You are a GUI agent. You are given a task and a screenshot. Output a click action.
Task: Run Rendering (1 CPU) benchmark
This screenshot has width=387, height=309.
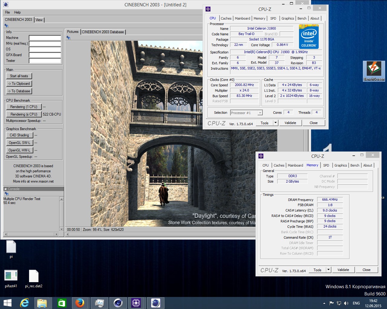point(24,107)
